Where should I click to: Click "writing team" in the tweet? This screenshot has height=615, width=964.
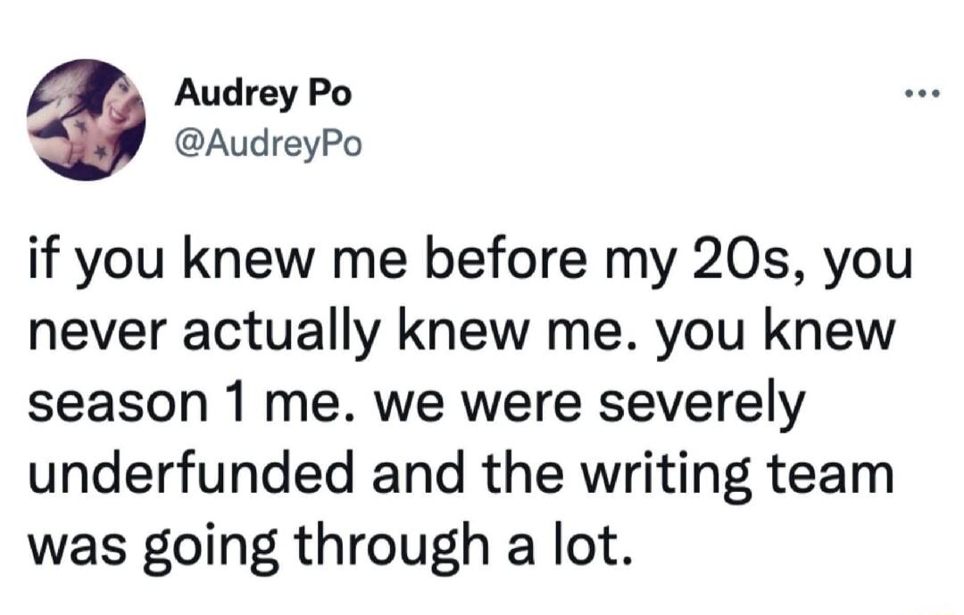tap(736, 478)
